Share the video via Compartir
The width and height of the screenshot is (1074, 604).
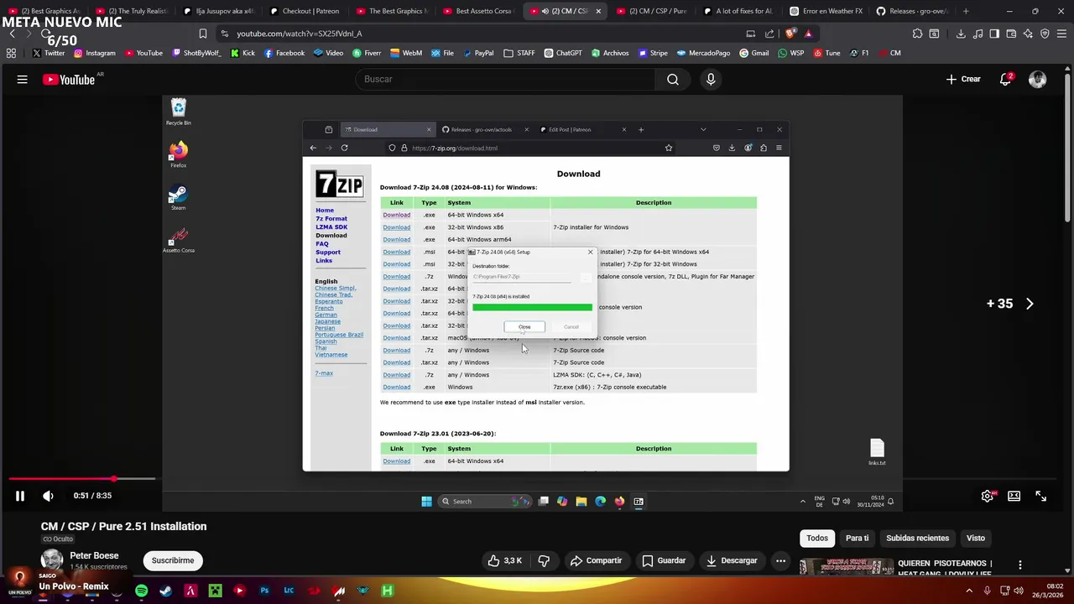pos(597,560)
